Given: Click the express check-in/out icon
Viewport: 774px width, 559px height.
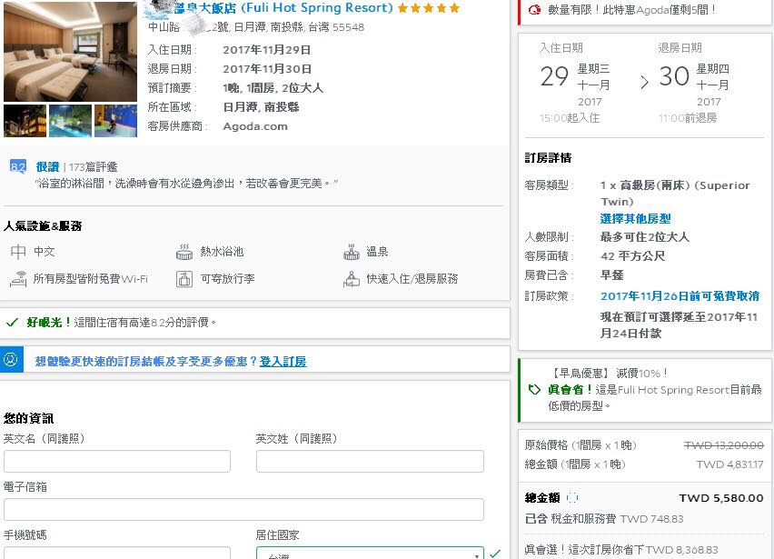Looking at the screenshot, I should [x=352, y=279].
